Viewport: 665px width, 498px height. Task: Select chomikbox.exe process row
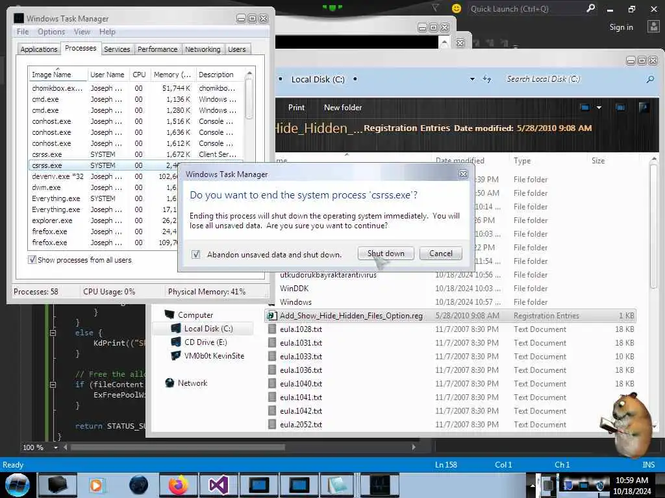point(136,88)
